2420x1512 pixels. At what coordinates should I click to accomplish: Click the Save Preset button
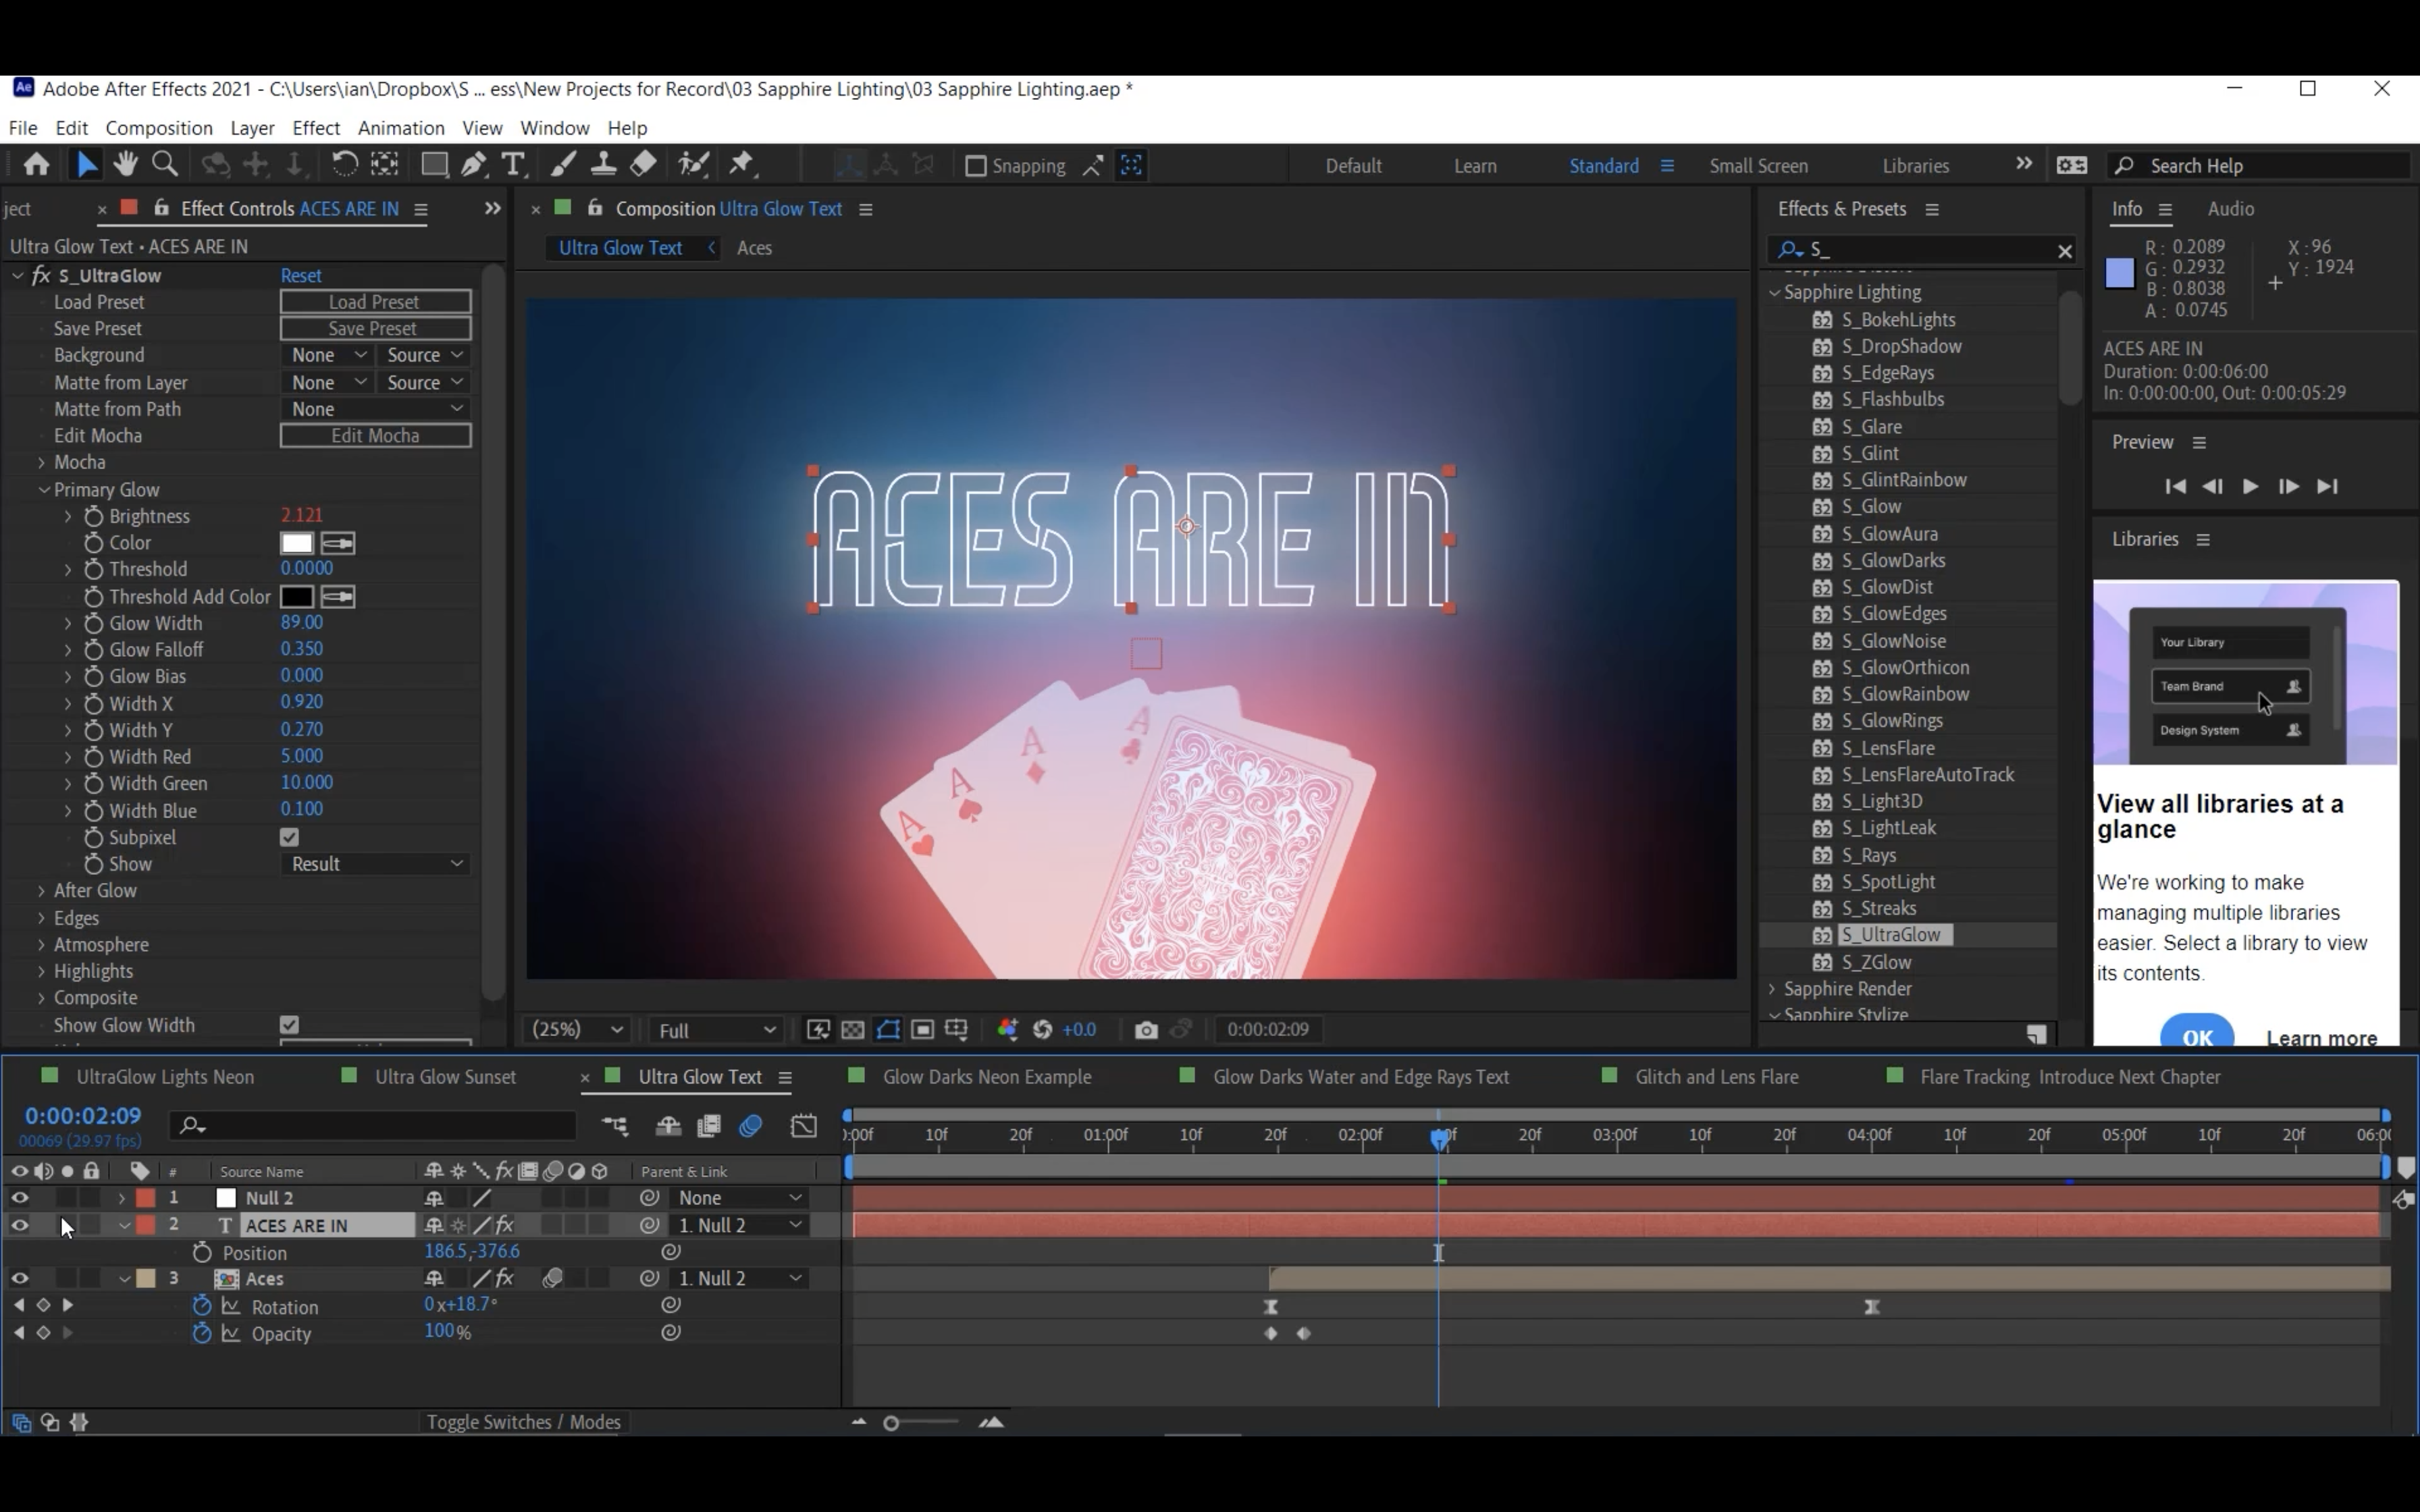click(375, 329)
